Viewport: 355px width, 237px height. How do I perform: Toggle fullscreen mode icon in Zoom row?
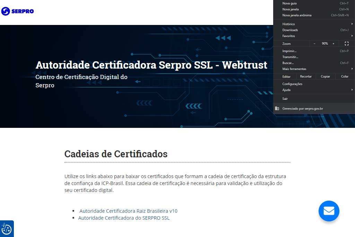346,44
